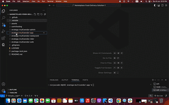The image size is (169, 105).
Task: Open the Selection menu in the menu bar
Action: point(26,1)
